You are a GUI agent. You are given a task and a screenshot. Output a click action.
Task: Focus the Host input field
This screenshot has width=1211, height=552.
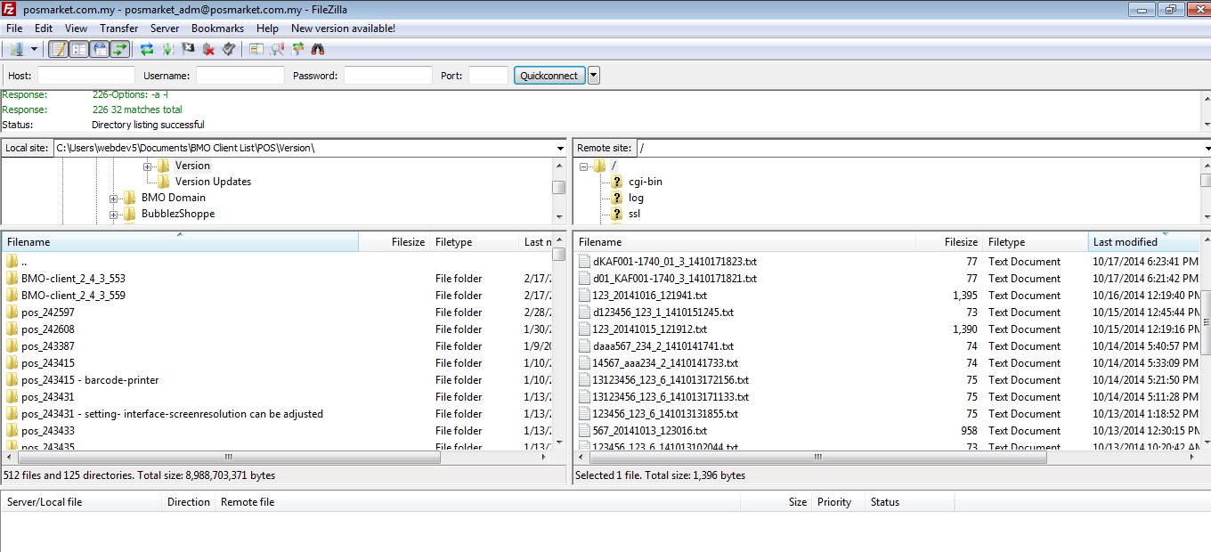(86, 76)
